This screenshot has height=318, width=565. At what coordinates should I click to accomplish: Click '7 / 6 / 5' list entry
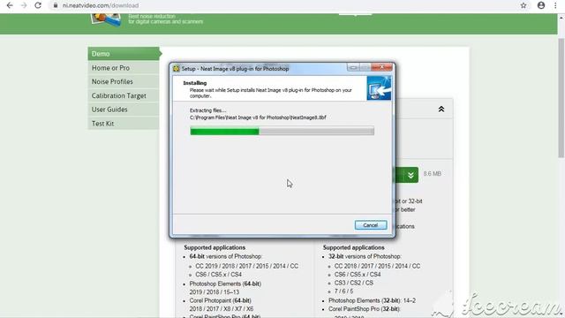pyautogui.click(x=343, y=291)
